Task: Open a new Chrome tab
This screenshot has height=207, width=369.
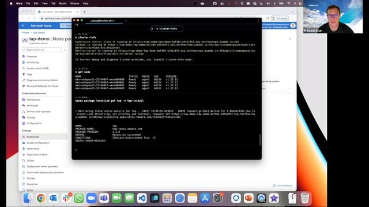Action: [x=84, y=11]
